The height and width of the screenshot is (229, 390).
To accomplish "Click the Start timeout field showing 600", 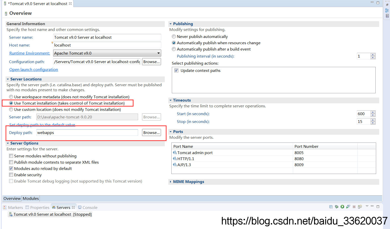I will [363, 114].
